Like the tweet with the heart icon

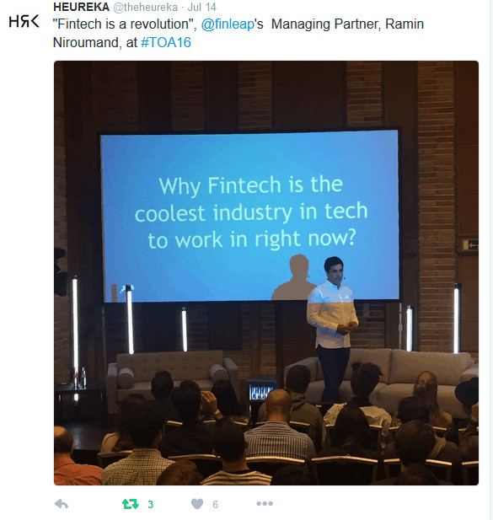point(197,504)
